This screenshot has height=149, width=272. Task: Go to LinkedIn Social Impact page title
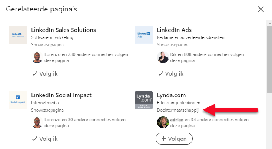coord(61,95)
